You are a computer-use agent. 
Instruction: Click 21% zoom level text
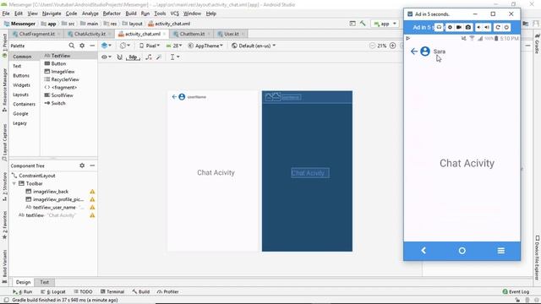382,46
